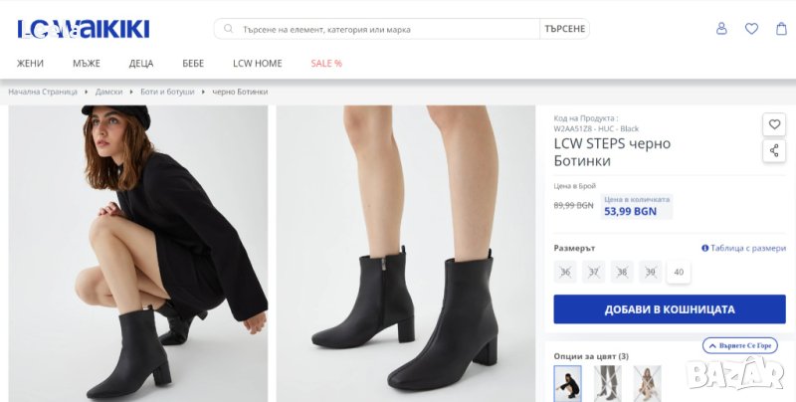
Task: Open the shopping bag icon
Action: click(781, 29)
